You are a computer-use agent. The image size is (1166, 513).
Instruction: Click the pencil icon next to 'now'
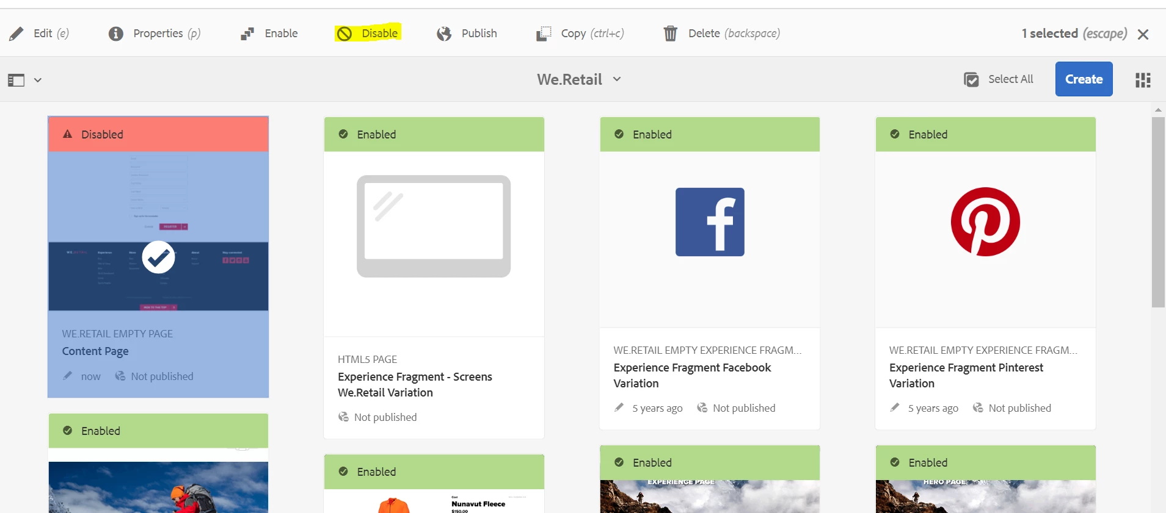pos(68,376)
